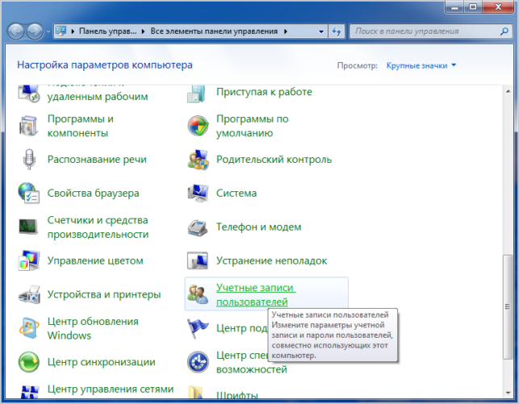Expand breadcrumb arrow before Панель управ...
Screen dimensions: 519x404
tap(73, 31)
